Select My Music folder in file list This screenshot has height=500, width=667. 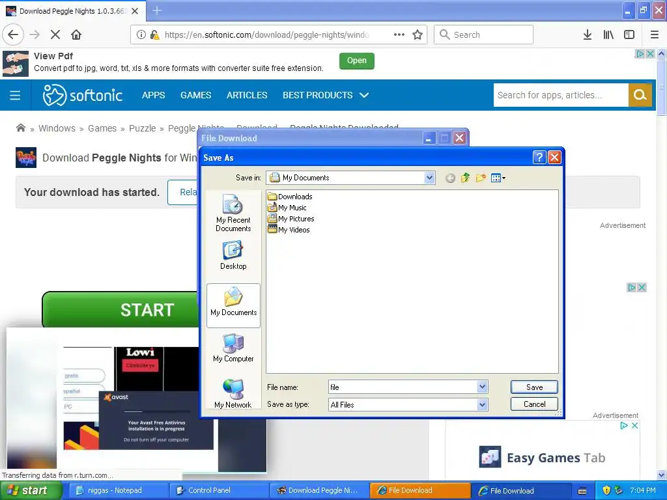[287, 208]
